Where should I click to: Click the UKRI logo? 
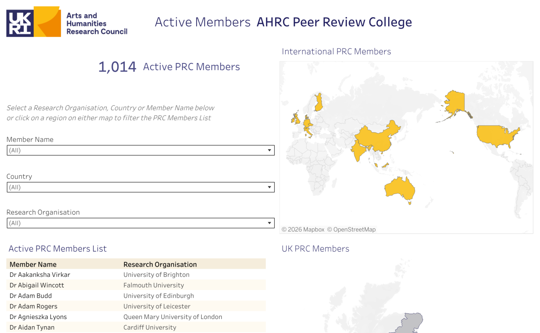click(33, 22)
